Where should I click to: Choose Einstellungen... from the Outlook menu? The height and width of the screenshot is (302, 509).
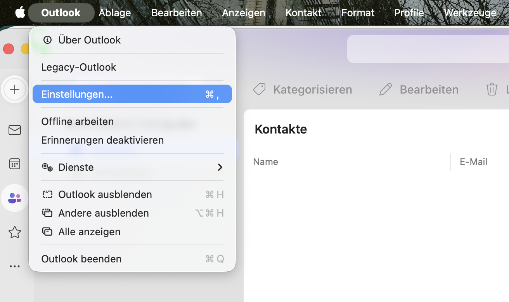point(132,94)
